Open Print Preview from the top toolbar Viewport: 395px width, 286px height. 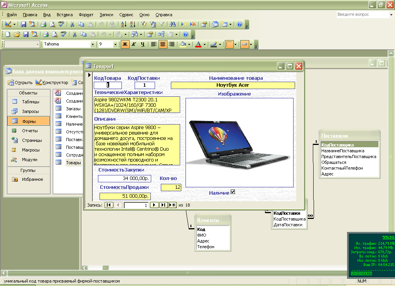coord(52,24)
